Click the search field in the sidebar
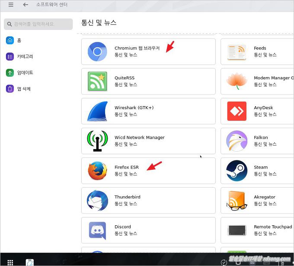The image size is (294, 266). 38,24
